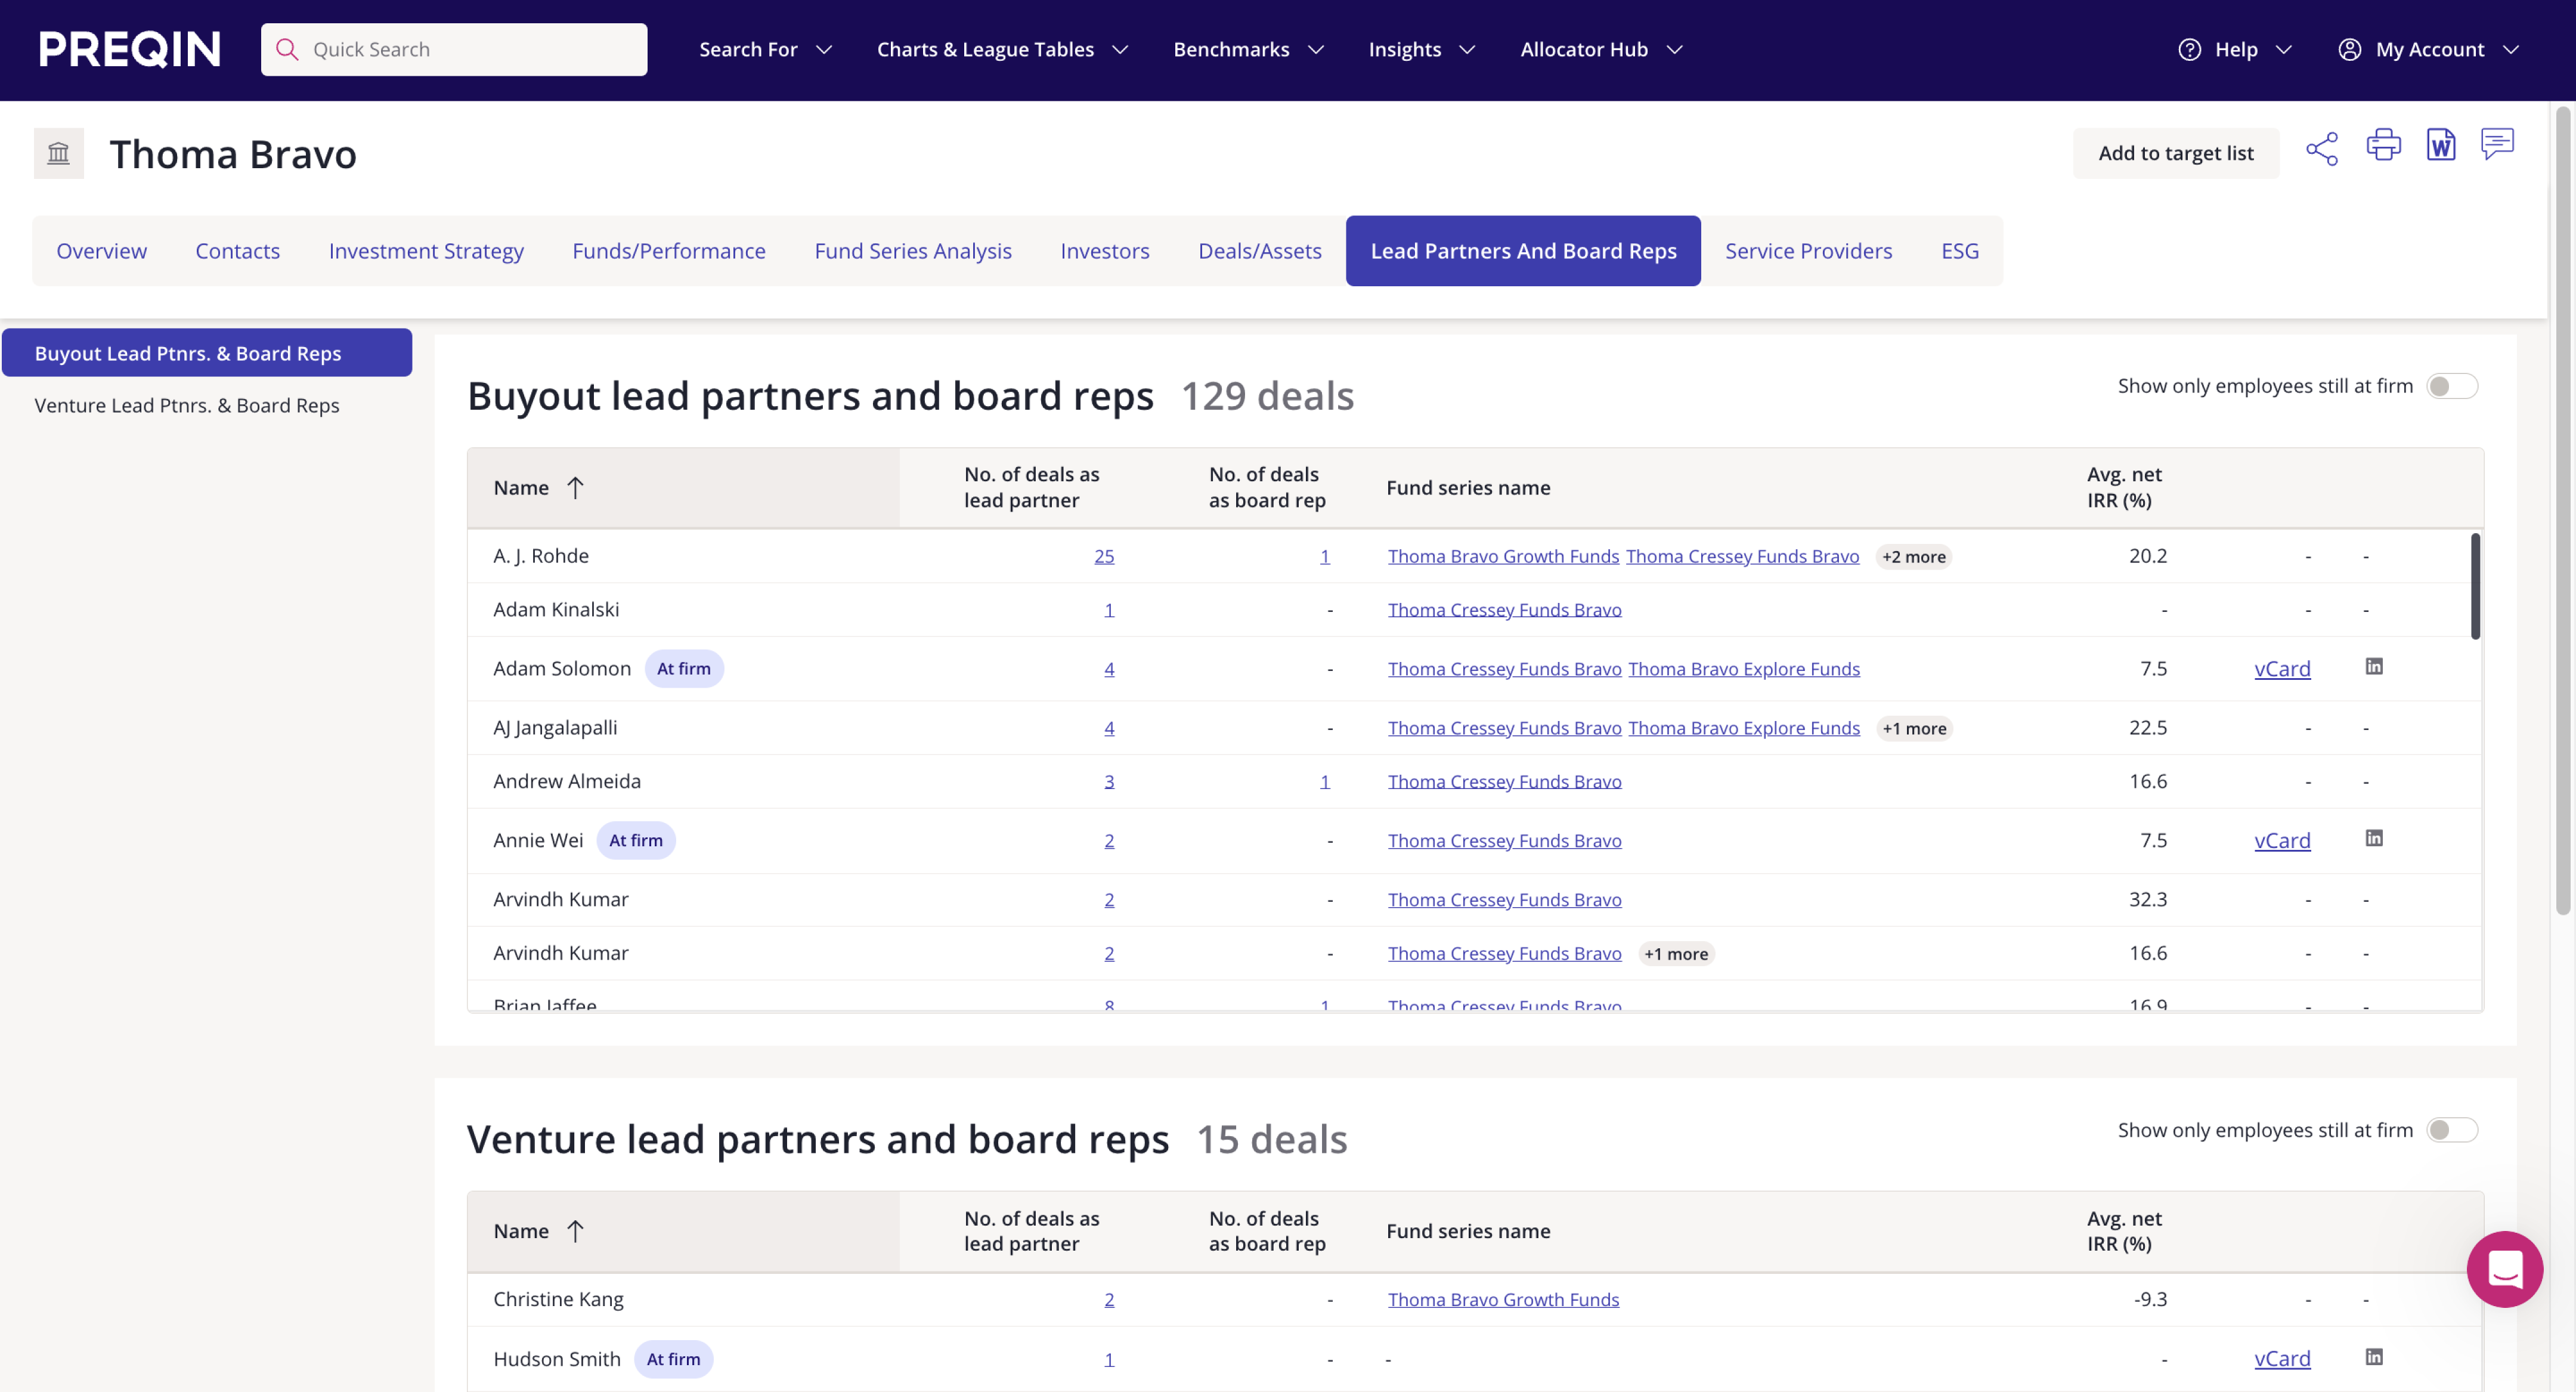Viewport: 2576px width, 1392px height.
Task: Open Thoma Cressey Funds Bravo for Adam Kinalski
Action: click(x=1504, y=610)
